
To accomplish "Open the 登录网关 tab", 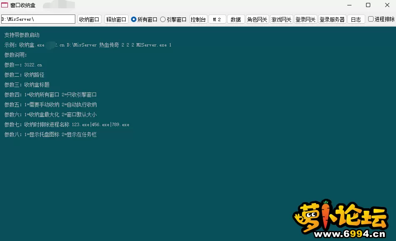I will (306, 19).
